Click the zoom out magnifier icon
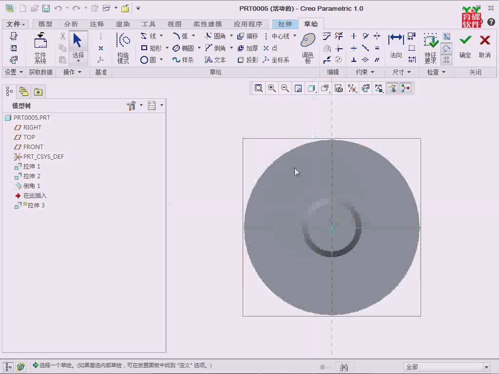 pos(285,89)
